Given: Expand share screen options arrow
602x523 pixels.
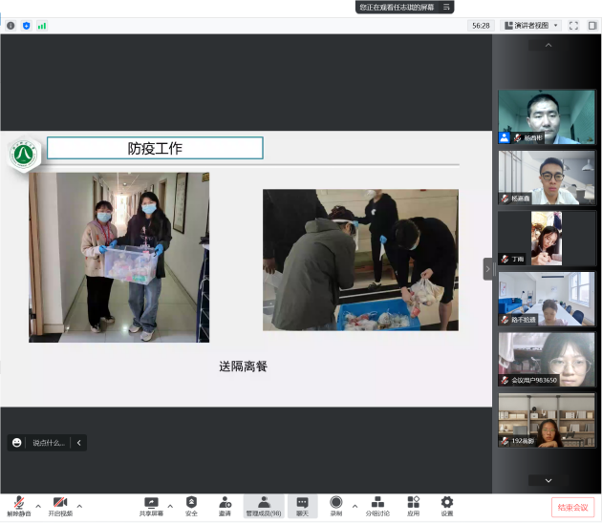Looking at the screenshot, I should tap(170, 506).
